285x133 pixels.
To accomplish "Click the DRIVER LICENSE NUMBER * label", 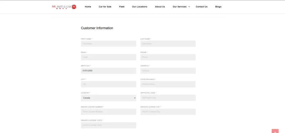I will coord(92,107).
